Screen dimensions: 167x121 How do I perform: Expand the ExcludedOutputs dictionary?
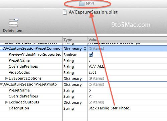click(6, 102)
